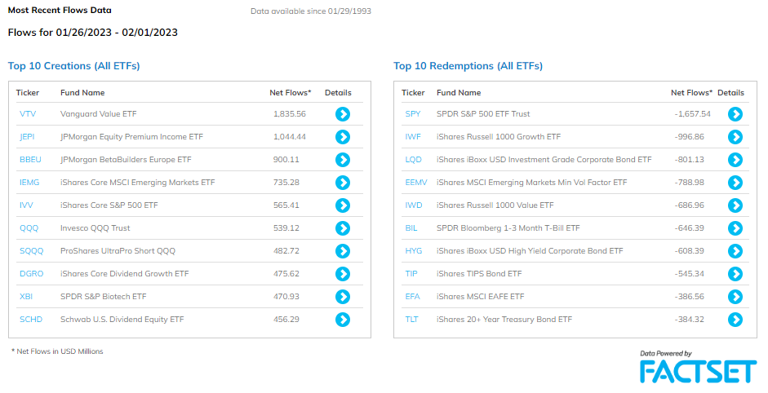Open details arrow for iShares Core Dividend Growth ETF
768x393 pixels.
click(x=343, y=274)
